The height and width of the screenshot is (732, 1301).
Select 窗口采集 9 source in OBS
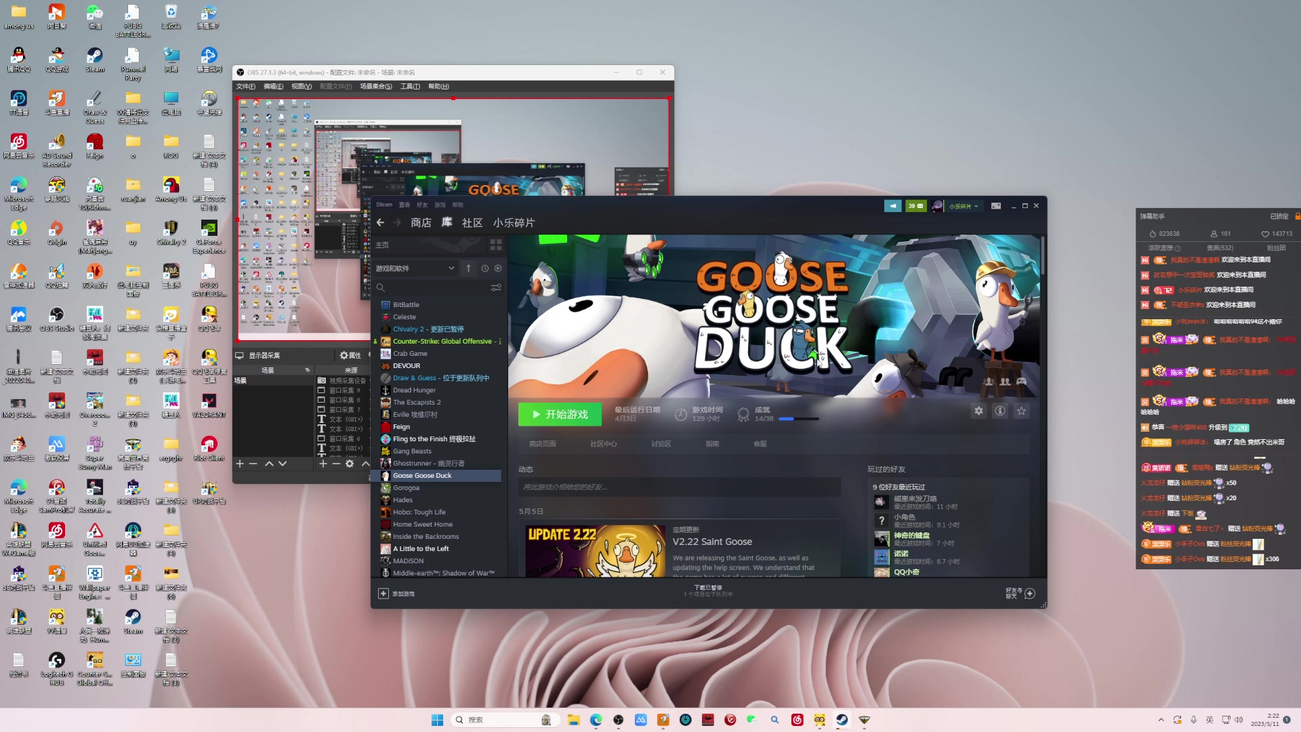342,390
